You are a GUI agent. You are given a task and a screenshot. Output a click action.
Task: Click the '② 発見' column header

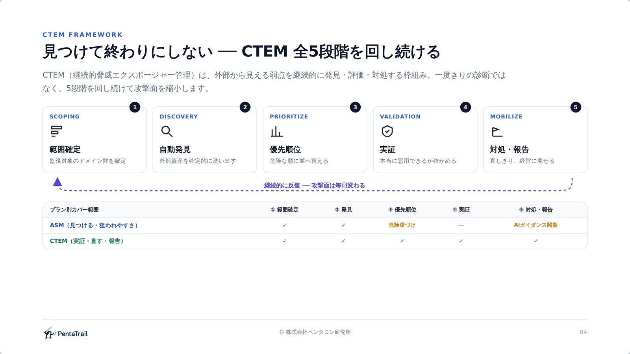[343, 210]
